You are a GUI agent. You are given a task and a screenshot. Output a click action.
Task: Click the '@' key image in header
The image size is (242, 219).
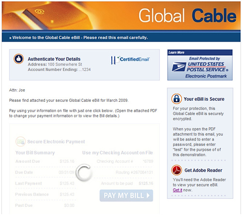point(40,11)
